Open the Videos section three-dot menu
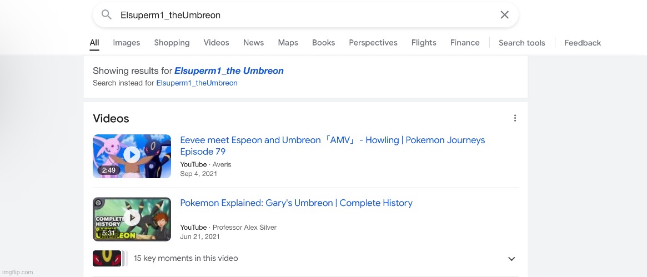Screen dimensions: 647x277 click(x=515, y=118)
